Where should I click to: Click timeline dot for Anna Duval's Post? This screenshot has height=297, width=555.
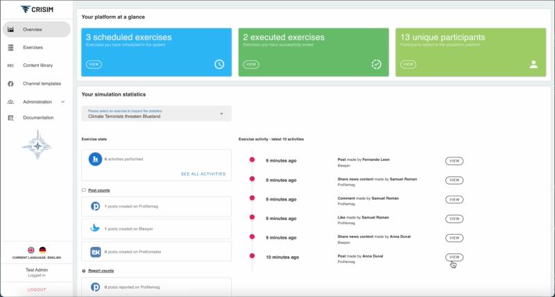(x=252, y=255)
